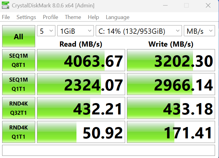This screenshot has height=158, width=219.
Task: Click the SEQ1M Q8T1 write value 3202.30
Action: click(x=171, y=60)
